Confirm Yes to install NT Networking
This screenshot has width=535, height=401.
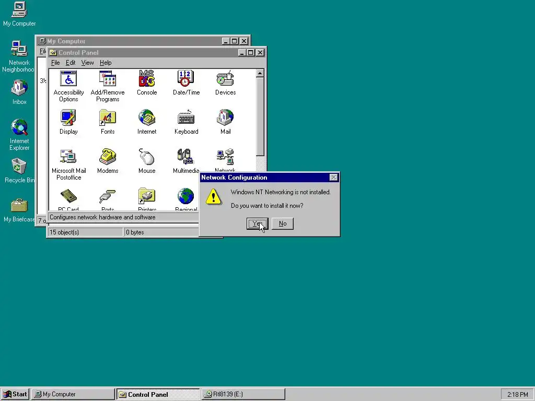[257, 223]
